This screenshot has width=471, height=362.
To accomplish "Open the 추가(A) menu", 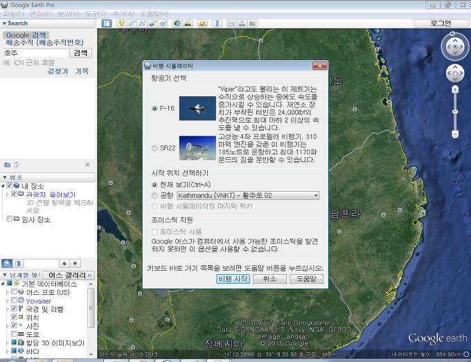I will pyautogui.click(x=123, y=14).
